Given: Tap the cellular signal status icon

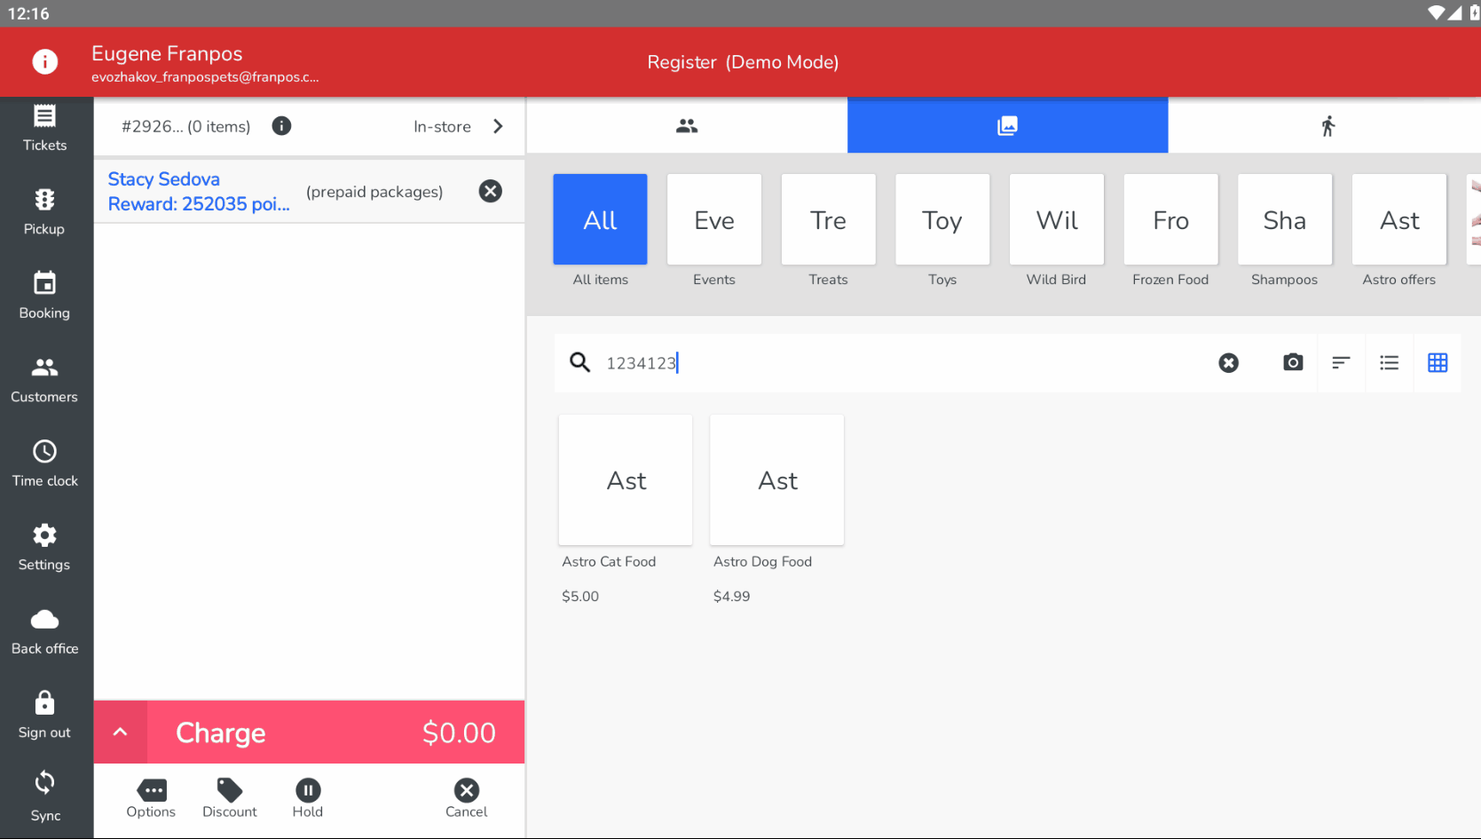Looking at the screenshot, I should (1454, 12).
